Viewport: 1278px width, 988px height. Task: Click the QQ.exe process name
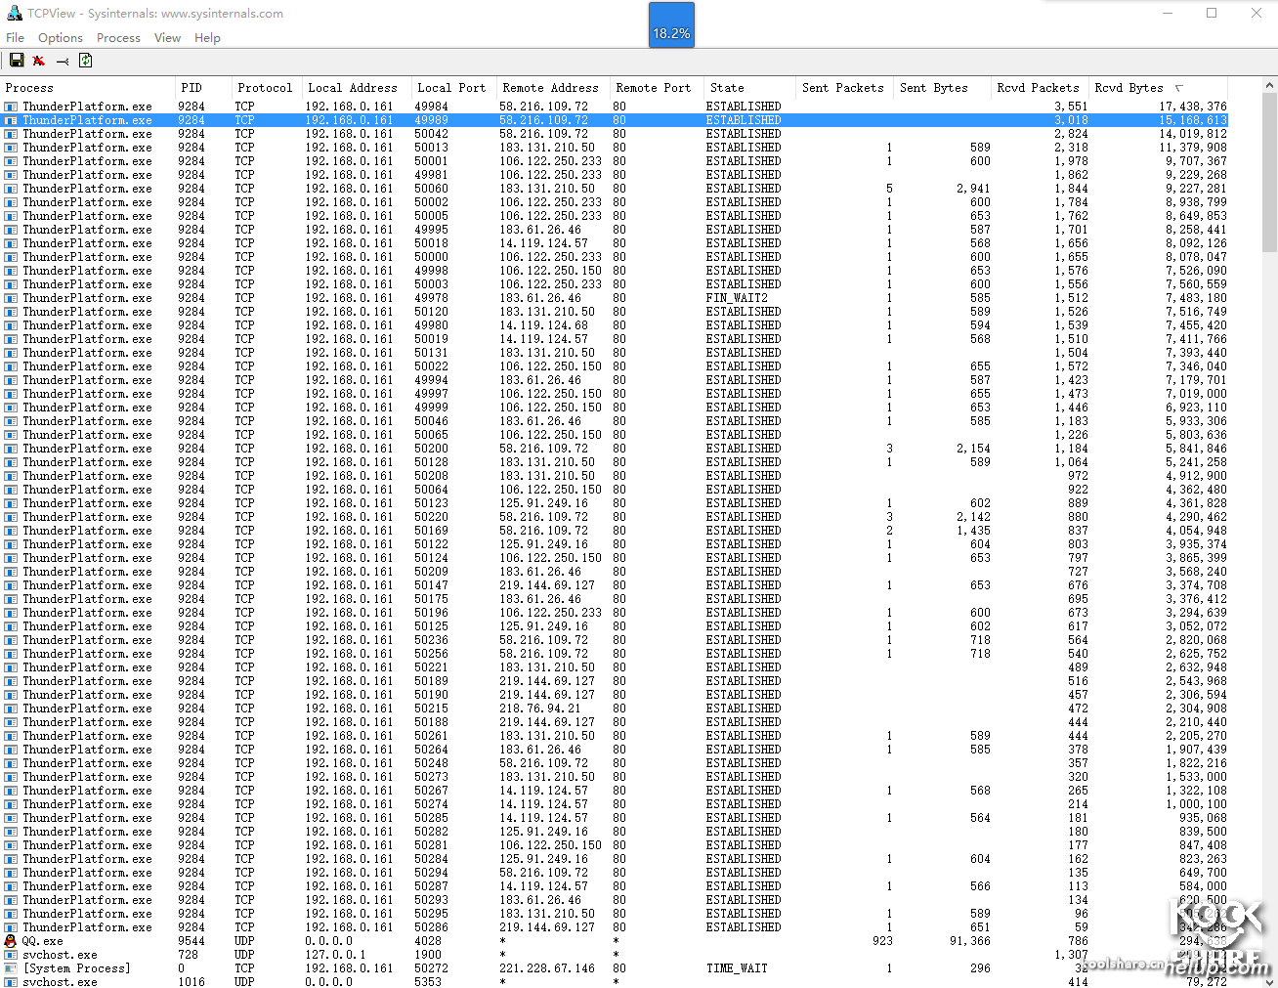coord(43,941)
